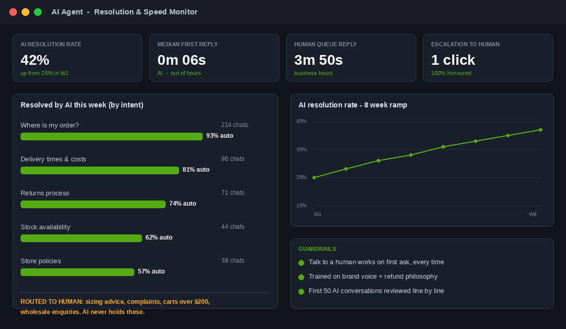
Task: Click the 35% y-axis label
Action: [x=302, y=150]
